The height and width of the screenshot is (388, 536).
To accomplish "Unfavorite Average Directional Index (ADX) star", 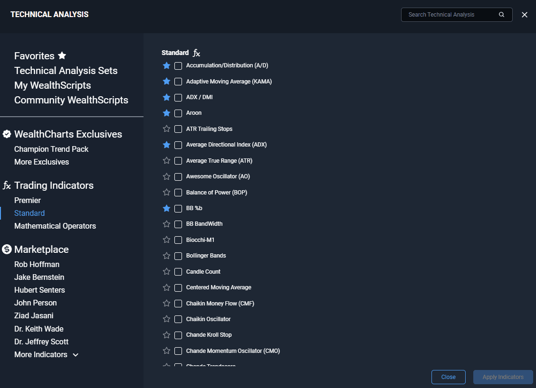I will pos(166,145).
